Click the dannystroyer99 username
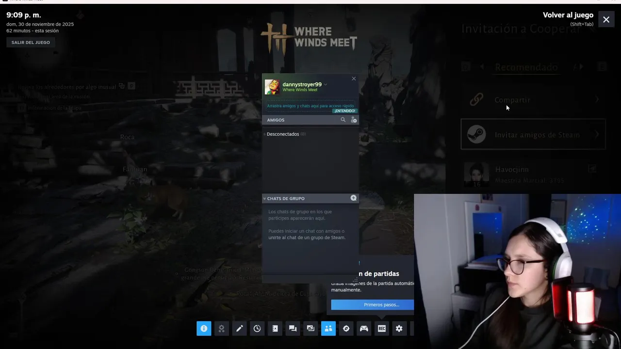The image size is (621, 349). tap(302, 84)
